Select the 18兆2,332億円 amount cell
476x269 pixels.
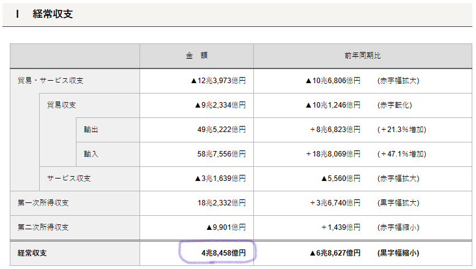coord(221,203)
